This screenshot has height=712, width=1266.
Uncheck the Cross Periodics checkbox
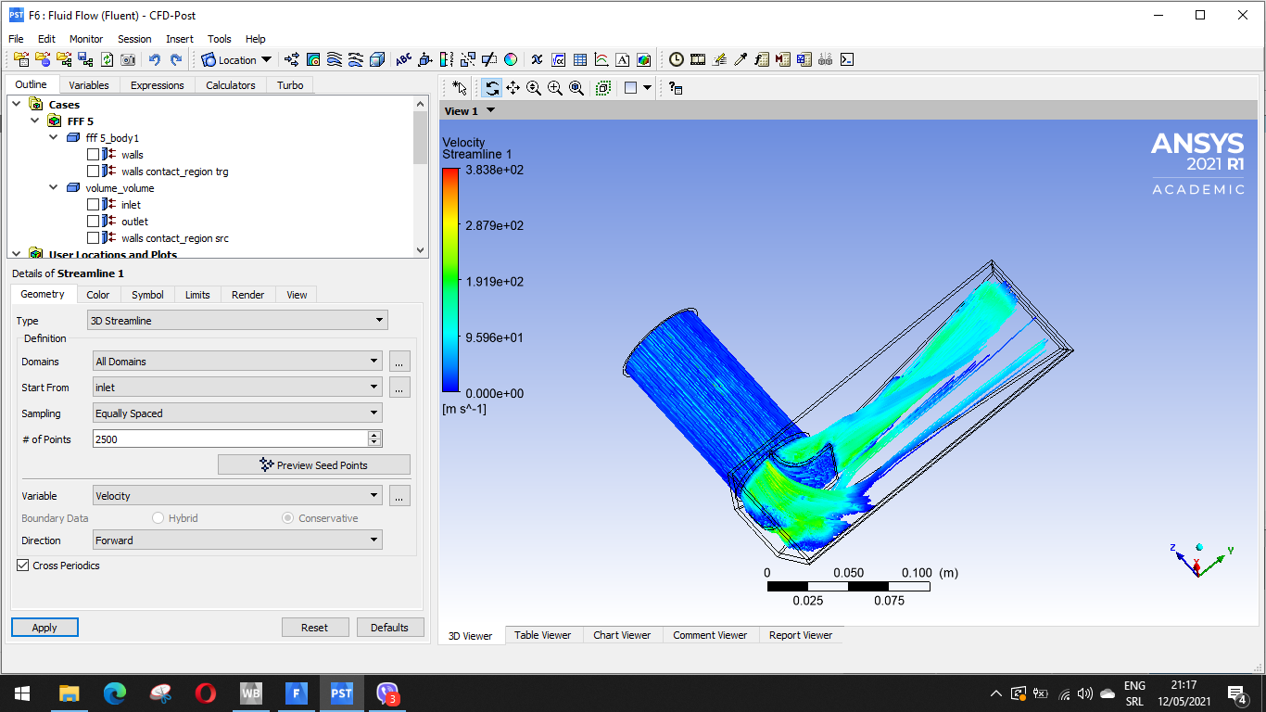(x=22, y=566)
